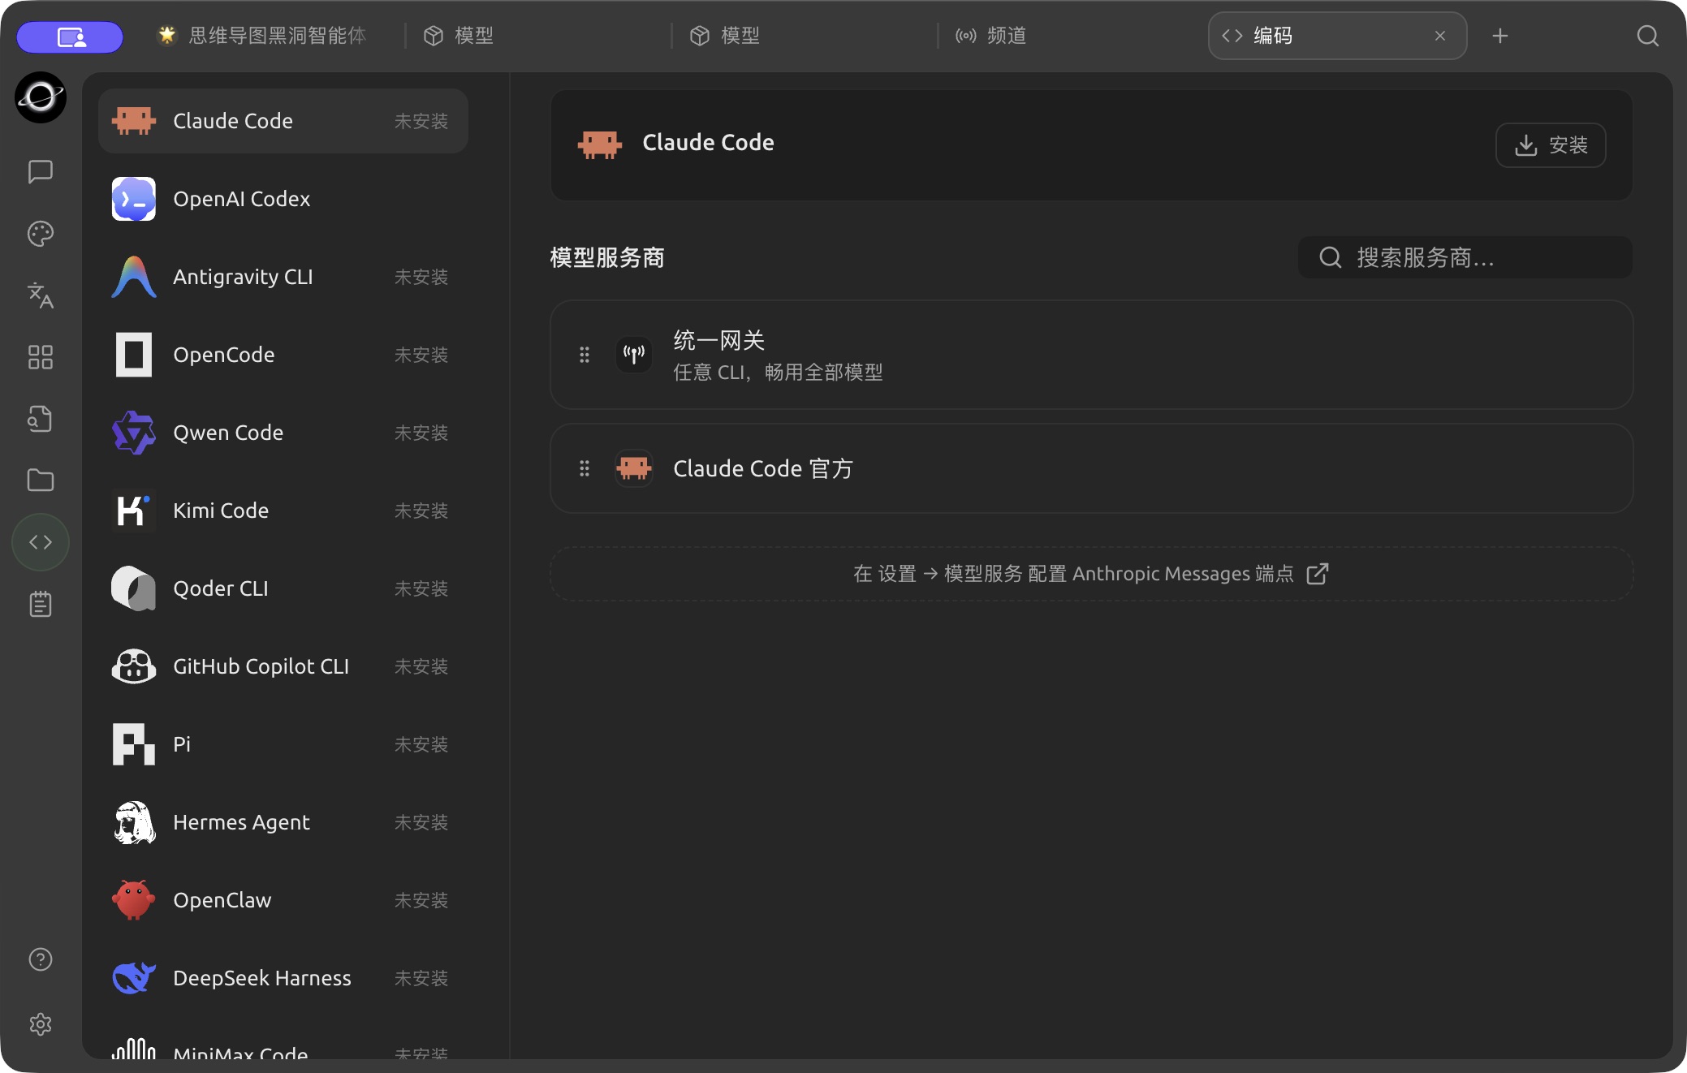1687x1073 pixels.
Task: Add a new tab with plus icon
Action: point(1500,36)
